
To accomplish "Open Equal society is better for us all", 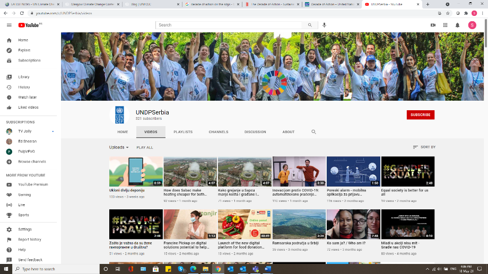I will [x=408, y=171].
